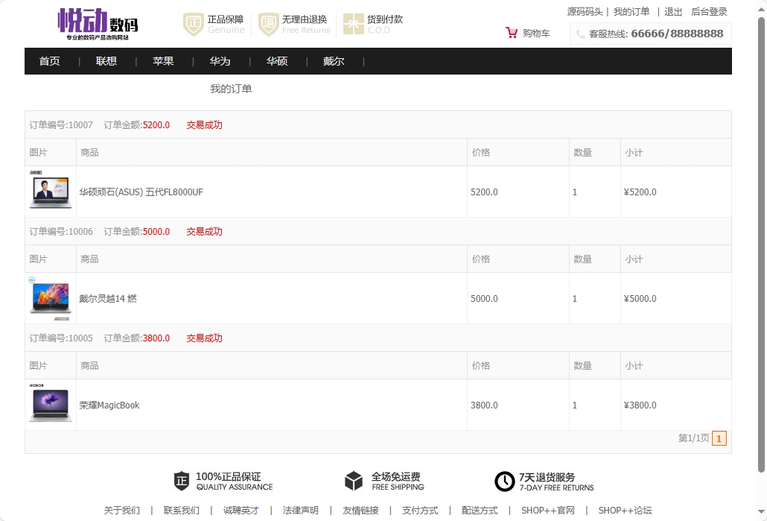Click the shopping cart icon
Image resolution: width=767 pixels, height=521 pixels.
point(512,33)
